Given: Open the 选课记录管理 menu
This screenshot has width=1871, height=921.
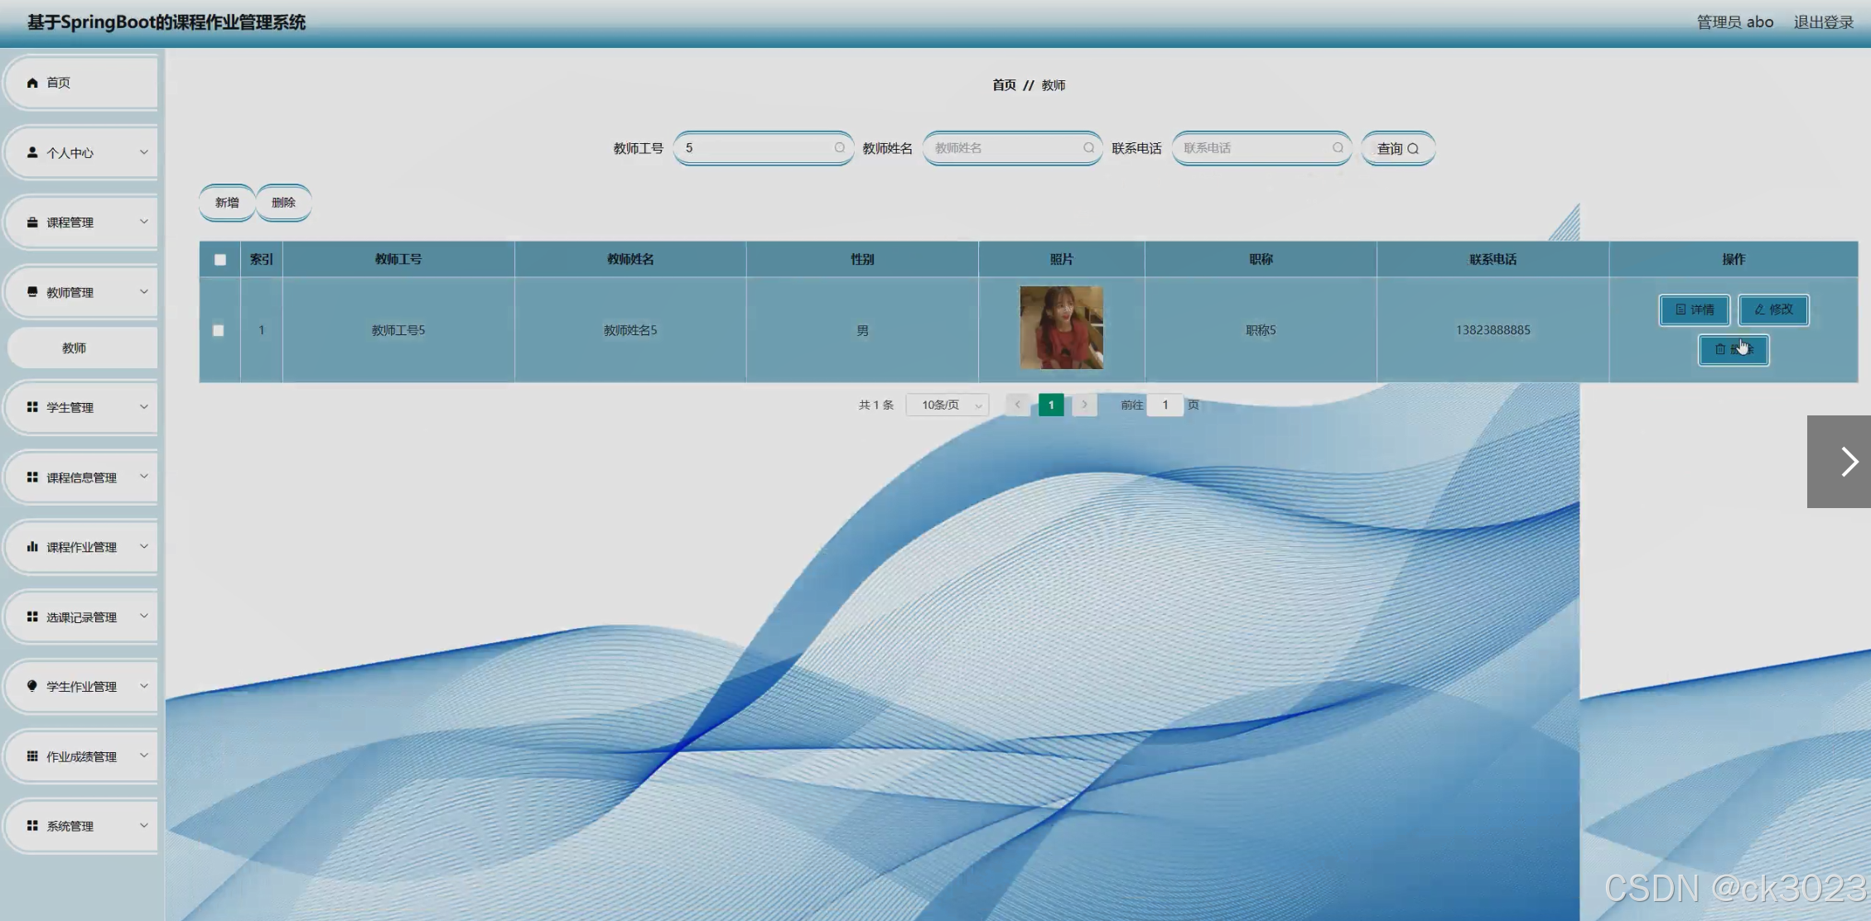Looking at the screenshot, I should click(81, 617).
